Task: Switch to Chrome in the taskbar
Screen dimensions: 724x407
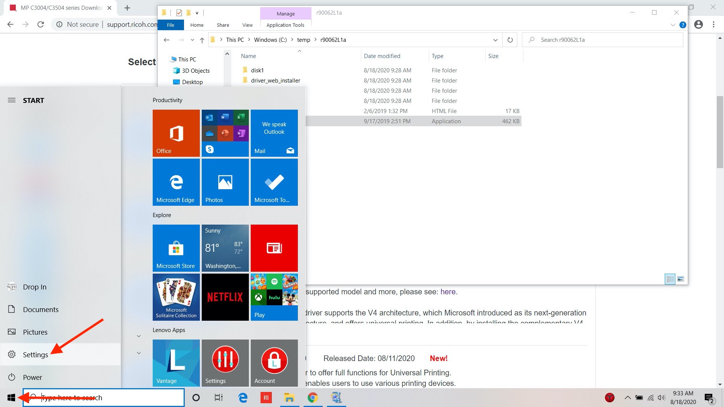Action: coord(313,398)
